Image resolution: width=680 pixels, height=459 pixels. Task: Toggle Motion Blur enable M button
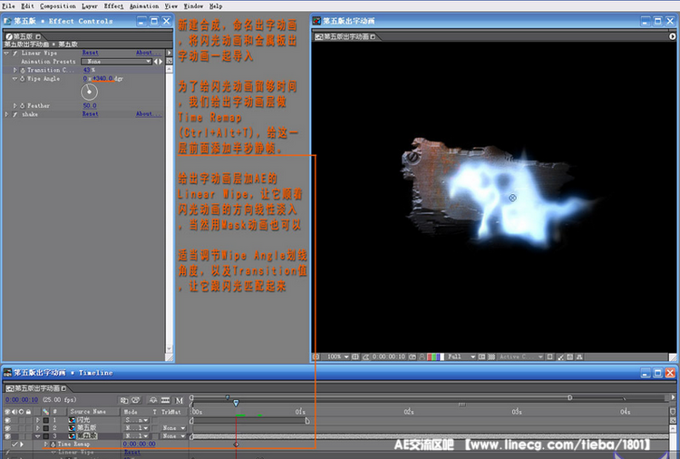(x=180, y=400)
